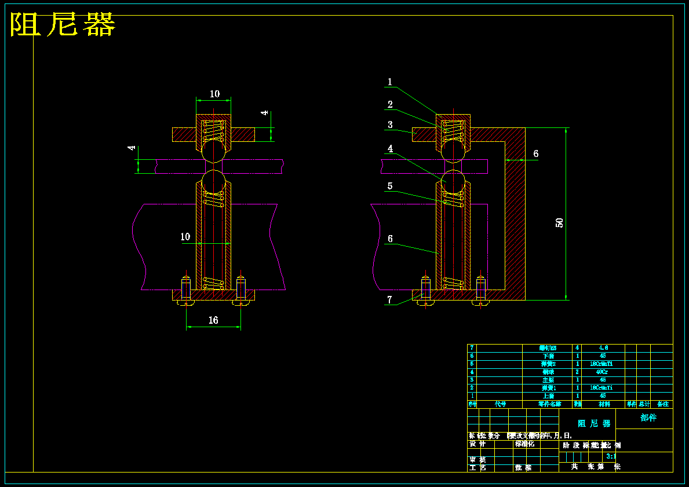Select quantity 2 in the 钢球 row

tap(577, 372)
